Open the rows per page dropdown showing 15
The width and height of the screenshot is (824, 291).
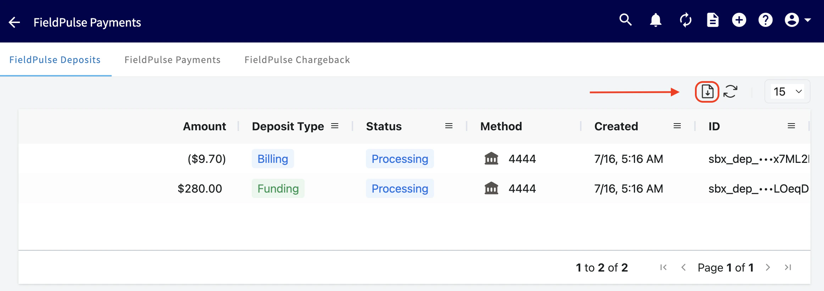tap(787, 92)
